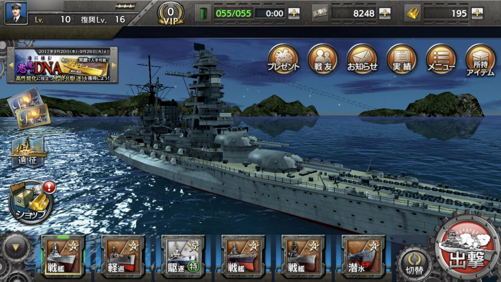Open the VIP level badge
This screenshot has height=282, width=501.
click(x=171, y=14)
